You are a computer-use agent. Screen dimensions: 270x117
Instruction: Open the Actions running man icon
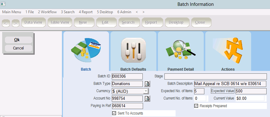228,51
